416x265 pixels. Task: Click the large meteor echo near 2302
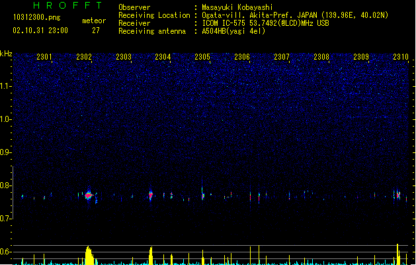[89, 195]
